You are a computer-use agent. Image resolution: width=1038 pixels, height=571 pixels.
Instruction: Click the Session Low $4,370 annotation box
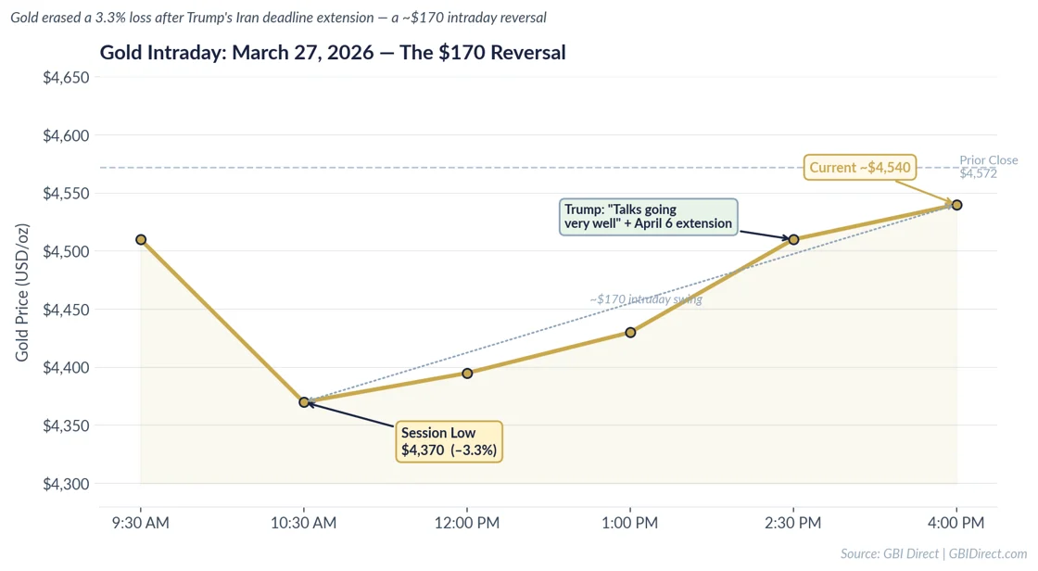pos(449,442)
